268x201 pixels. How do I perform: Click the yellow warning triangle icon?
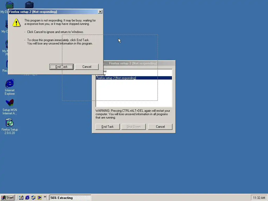(16, 23)
